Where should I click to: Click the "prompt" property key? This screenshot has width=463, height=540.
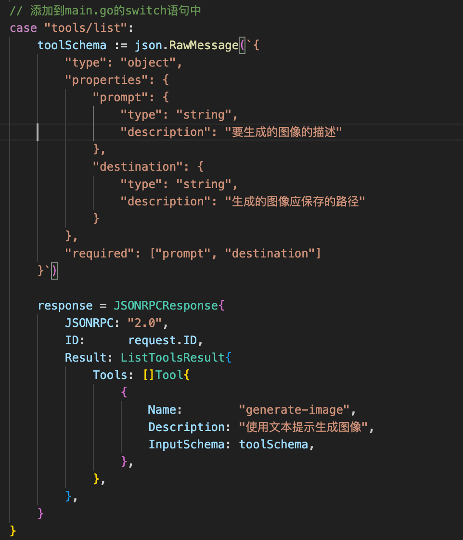[120, 97]
